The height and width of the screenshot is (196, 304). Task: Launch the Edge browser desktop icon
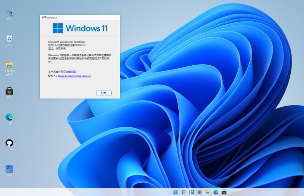9,119
